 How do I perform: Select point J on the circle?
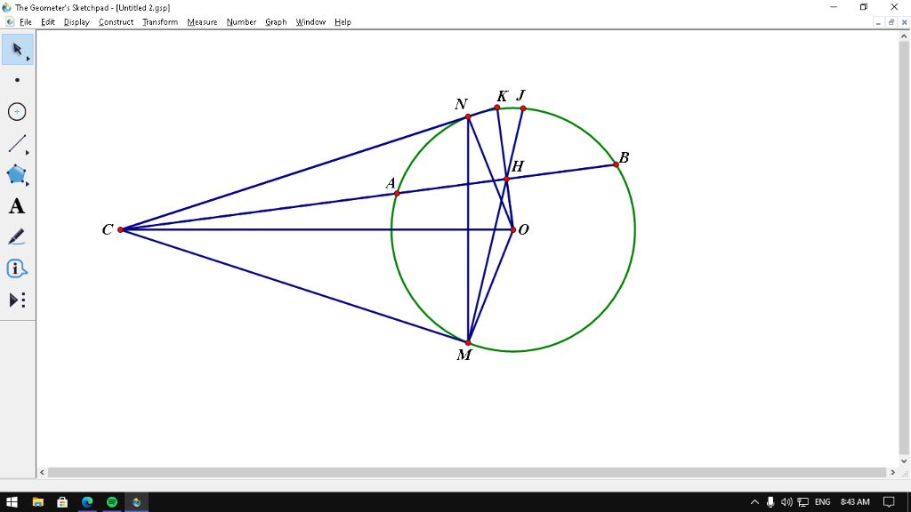tap(523, 108)
